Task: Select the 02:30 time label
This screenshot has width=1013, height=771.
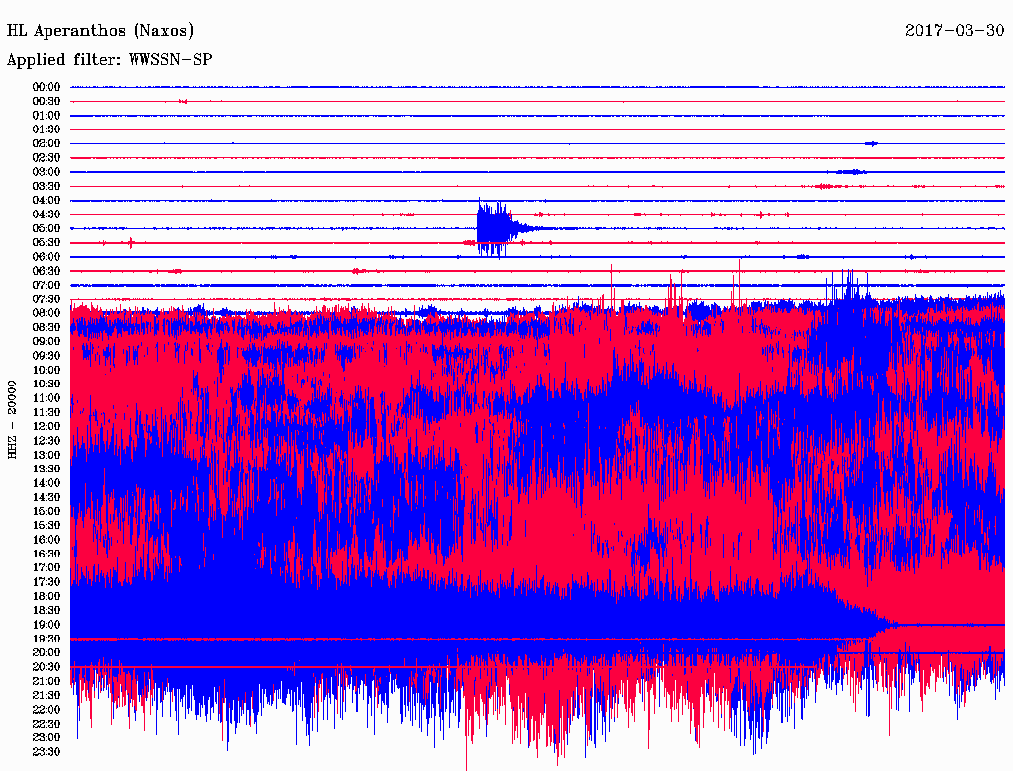Action: pos(46,157)
